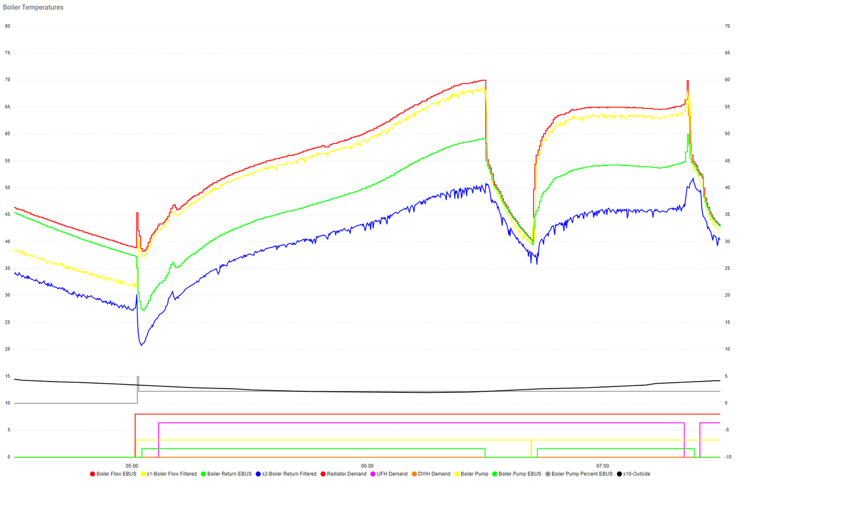
Task: Click the 70 label on right axis
Action: tap(727, 26)
